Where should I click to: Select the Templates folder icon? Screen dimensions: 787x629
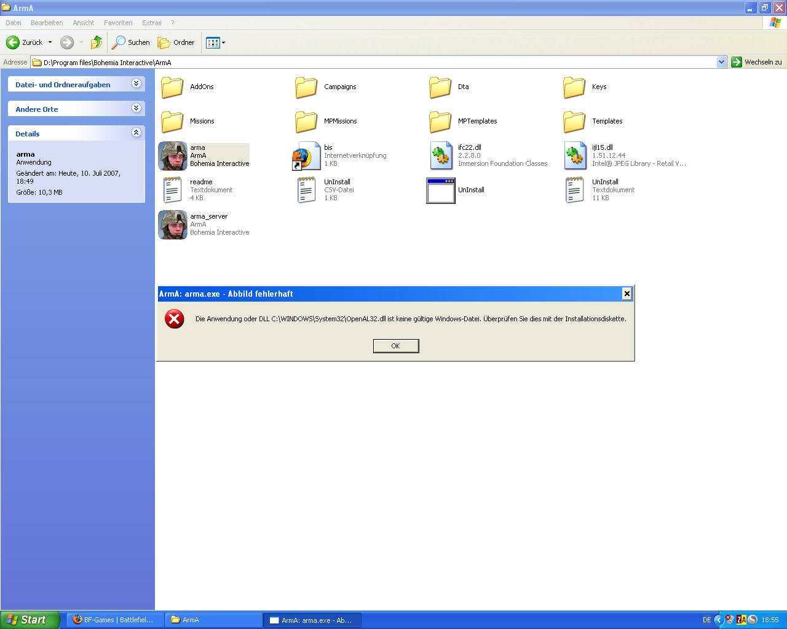(x=574, y=122)
